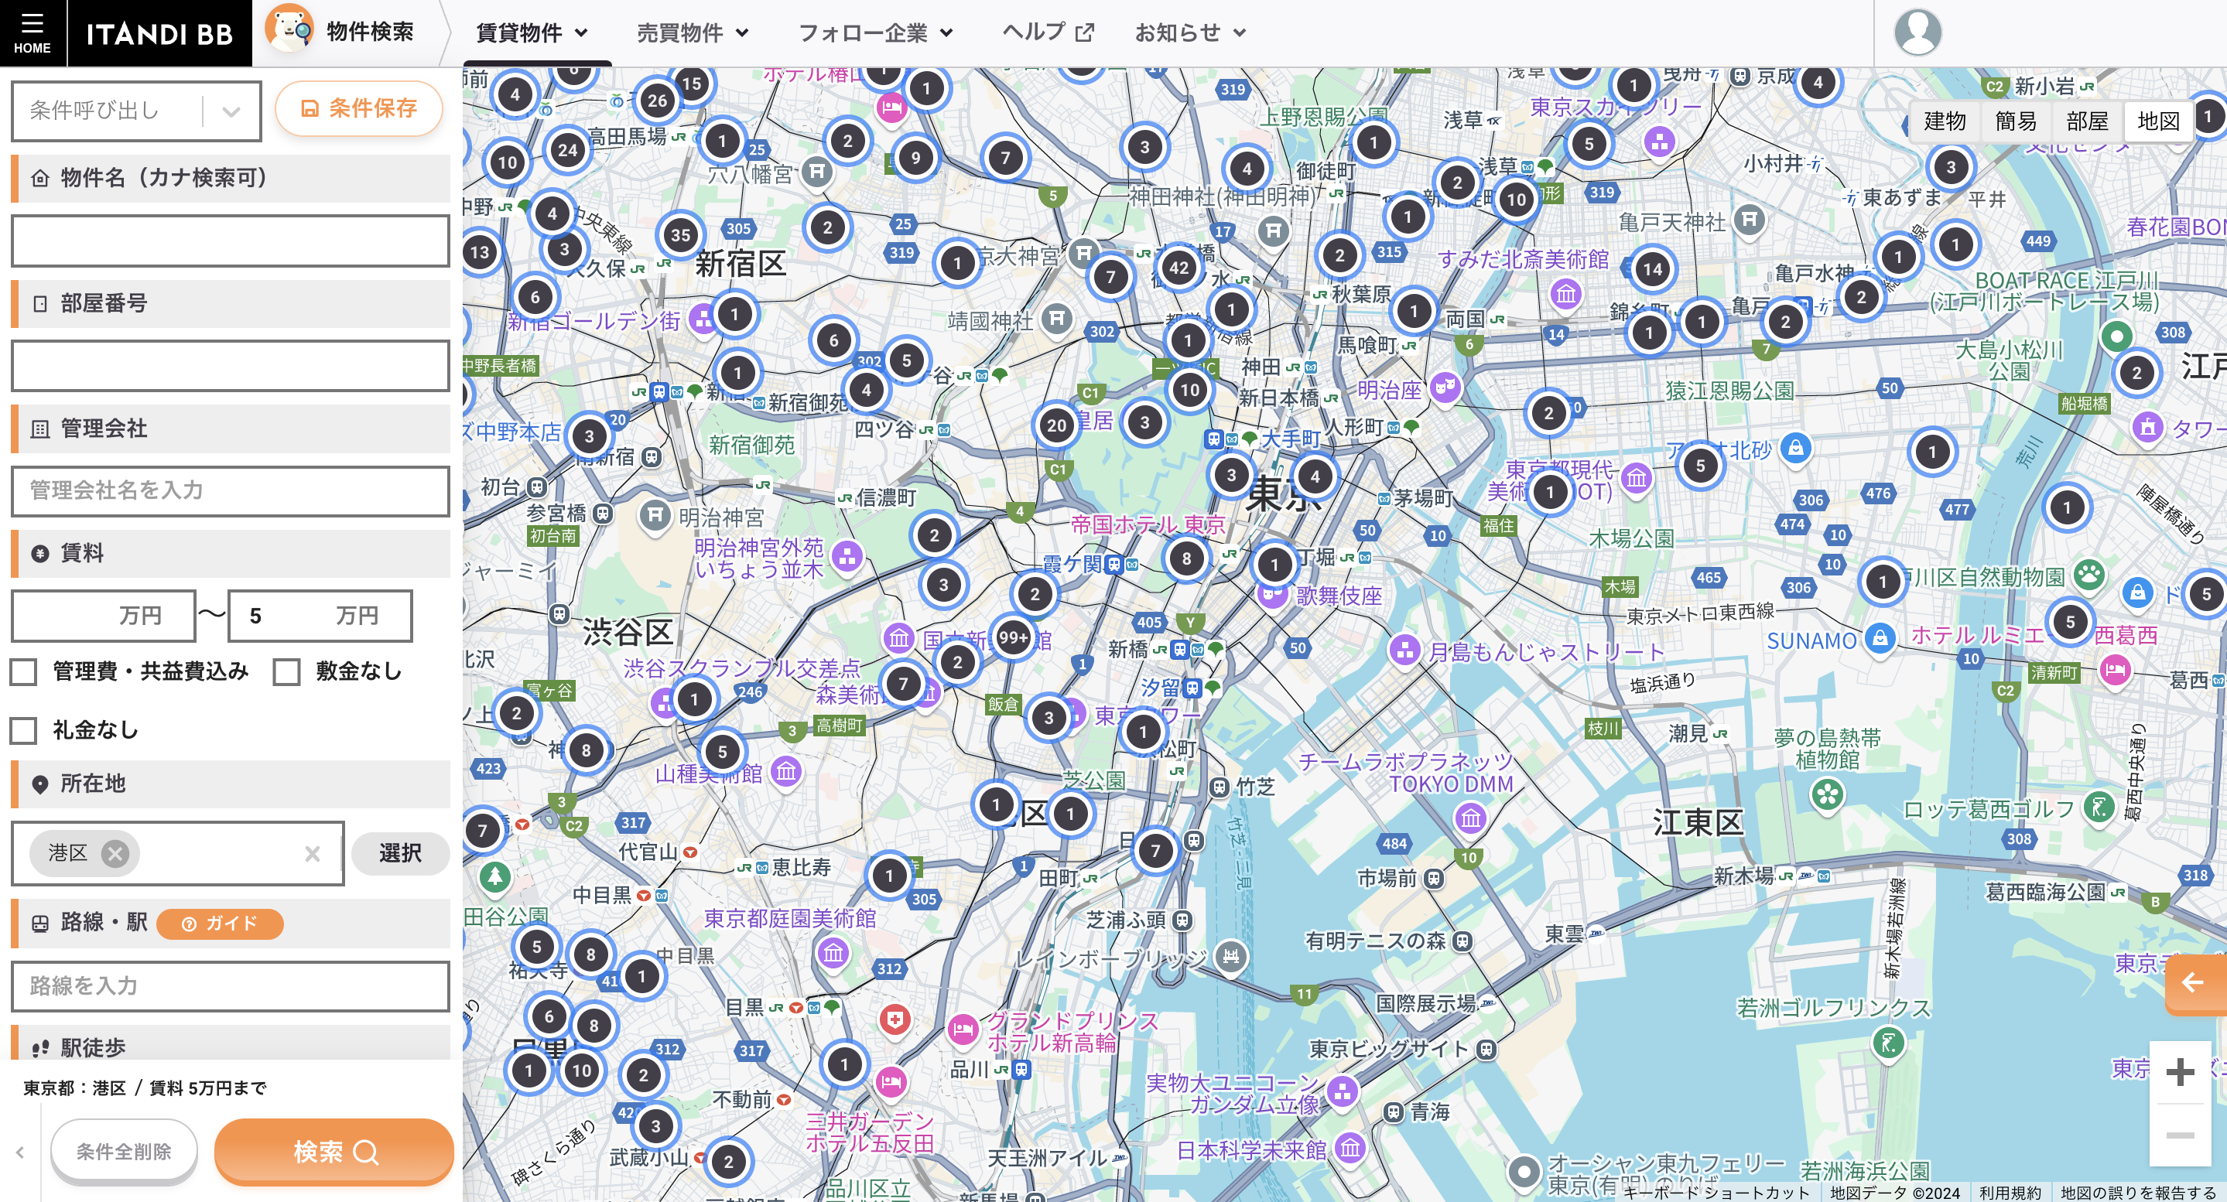Remove the 港区 location tag
Image resolution: width=2227 pixels, height=1202 pixels.
(114, 854)
